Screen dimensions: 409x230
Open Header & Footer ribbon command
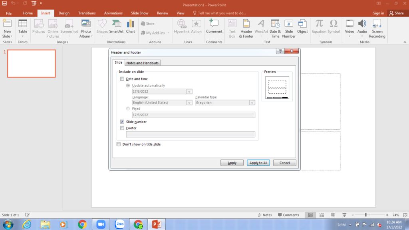(246, 28)
